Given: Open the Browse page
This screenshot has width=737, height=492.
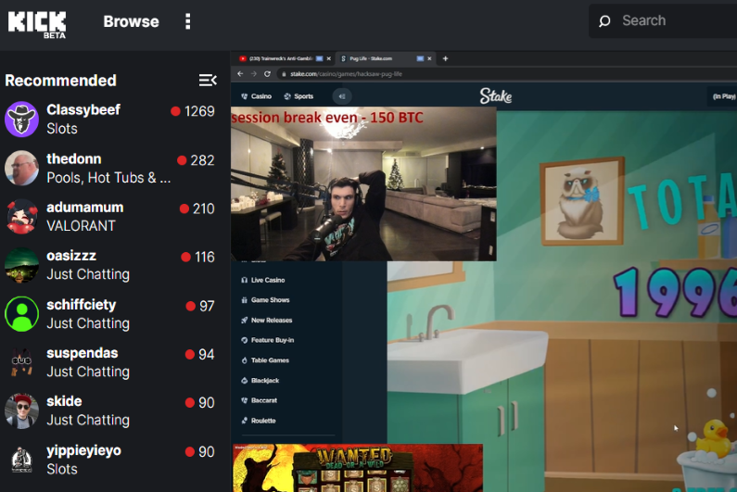Looking at the screenshot, I should click(x=131, y=21).
